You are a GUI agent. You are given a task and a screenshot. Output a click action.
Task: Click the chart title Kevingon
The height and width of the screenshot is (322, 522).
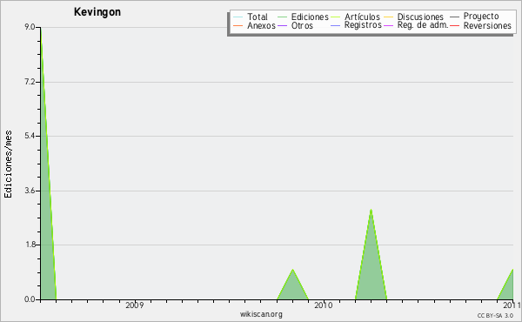click(x=97, y=12)
